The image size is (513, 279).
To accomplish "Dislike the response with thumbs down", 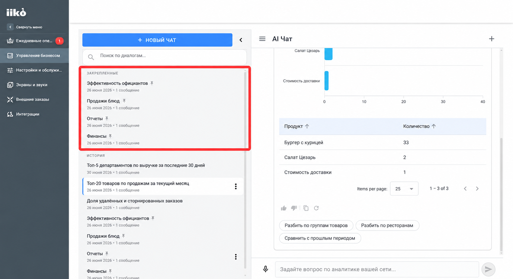I will 294,208.
